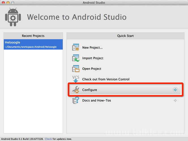Click the ~/Documents/workspace/Android/Helooogle path
Screen dimensions: 188x141
tap(31, 47)
